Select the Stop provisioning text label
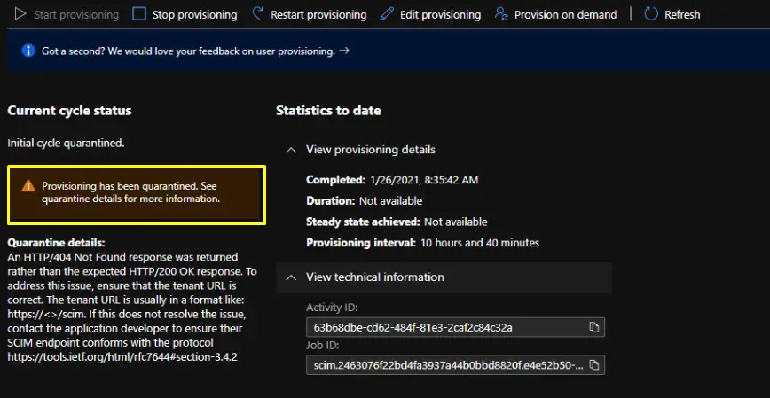The image size is (770, 398). [194, 15]
